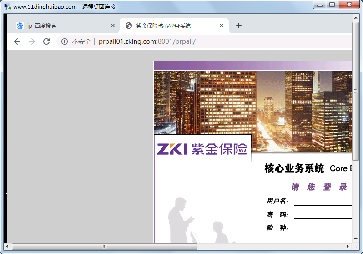Screen dimensions: 363x254
Task: Click the 请您登录 text
Action: click(319, 187)
